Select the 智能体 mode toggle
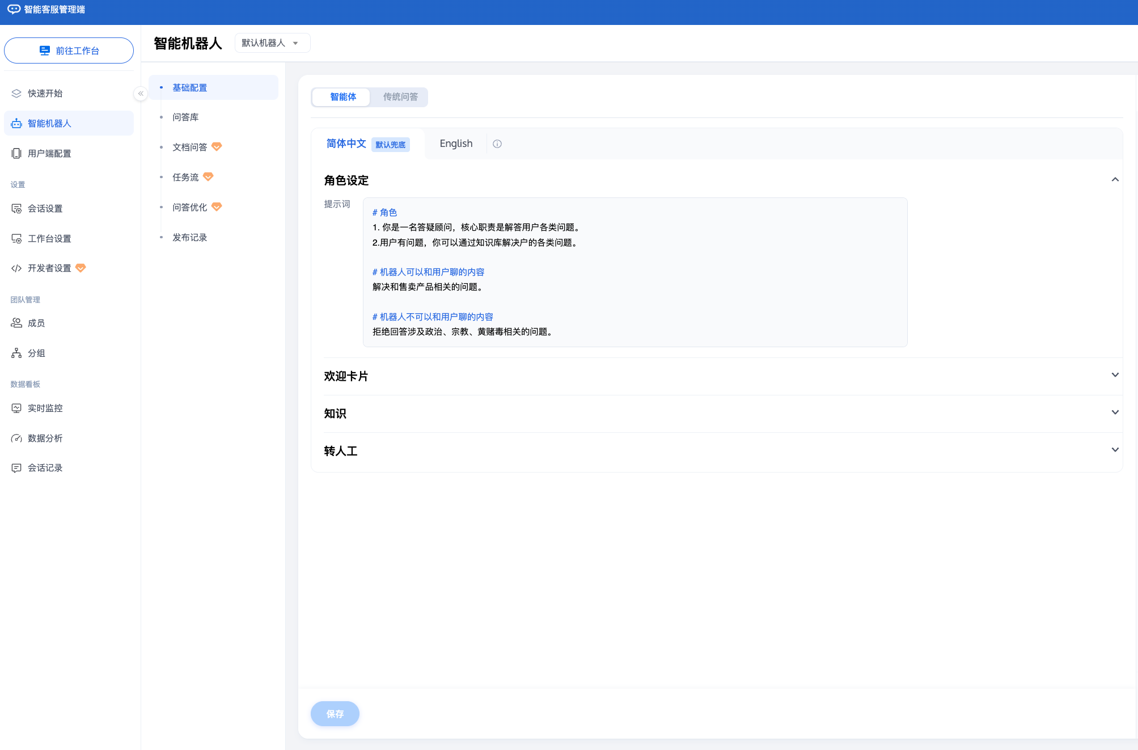This screenshot has height=750, width=1138. tap(342, 97)
